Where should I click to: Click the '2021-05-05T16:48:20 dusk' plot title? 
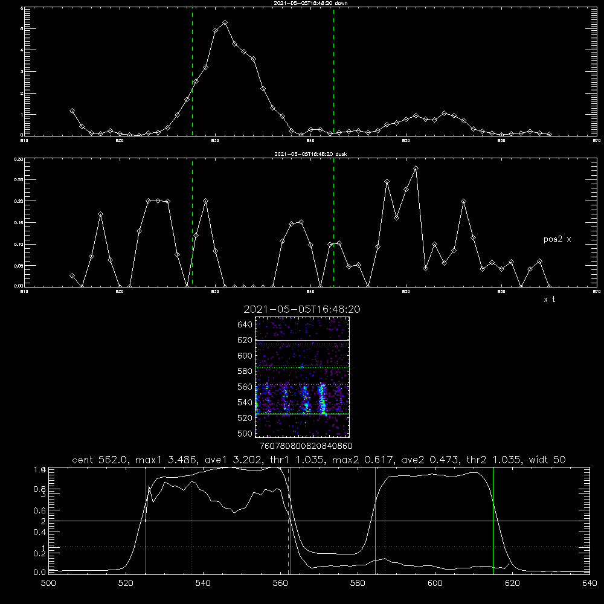click(310, 154)
